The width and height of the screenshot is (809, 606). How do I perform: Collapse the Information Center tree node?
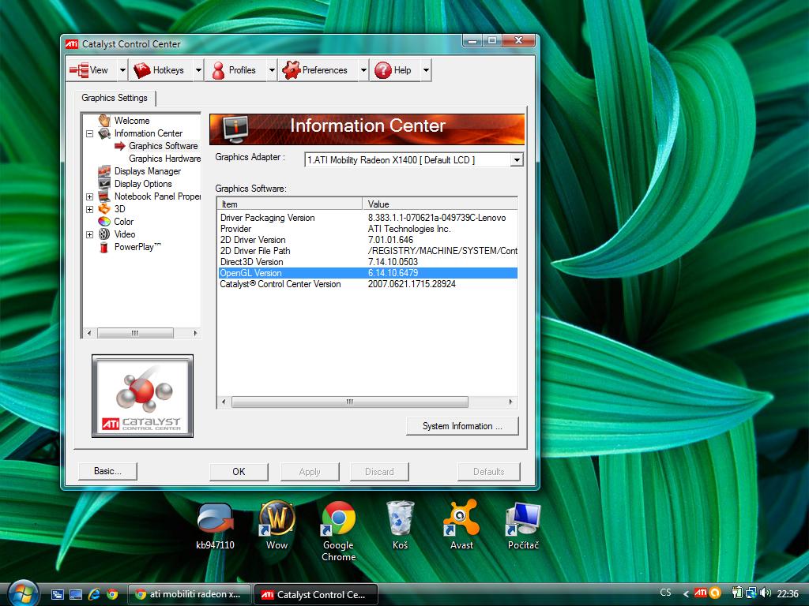click(x=90, y=133)
